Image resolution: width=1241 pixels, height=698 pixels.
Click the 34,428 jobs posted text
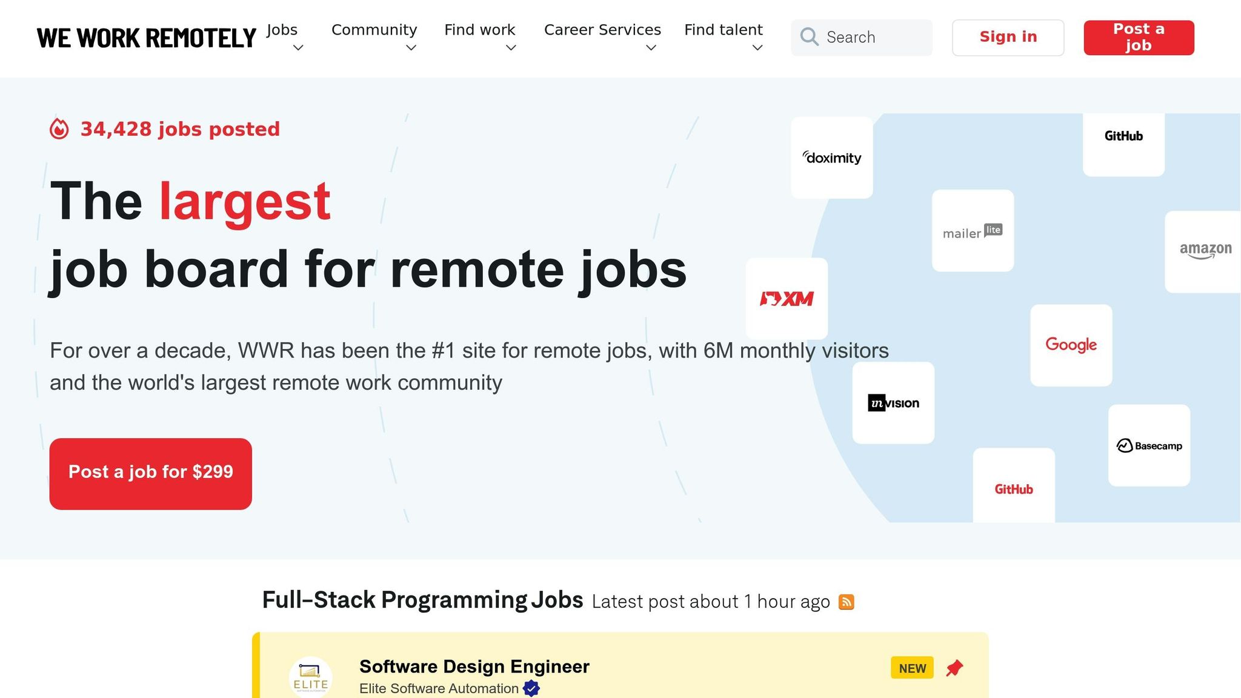click(180, 129)
